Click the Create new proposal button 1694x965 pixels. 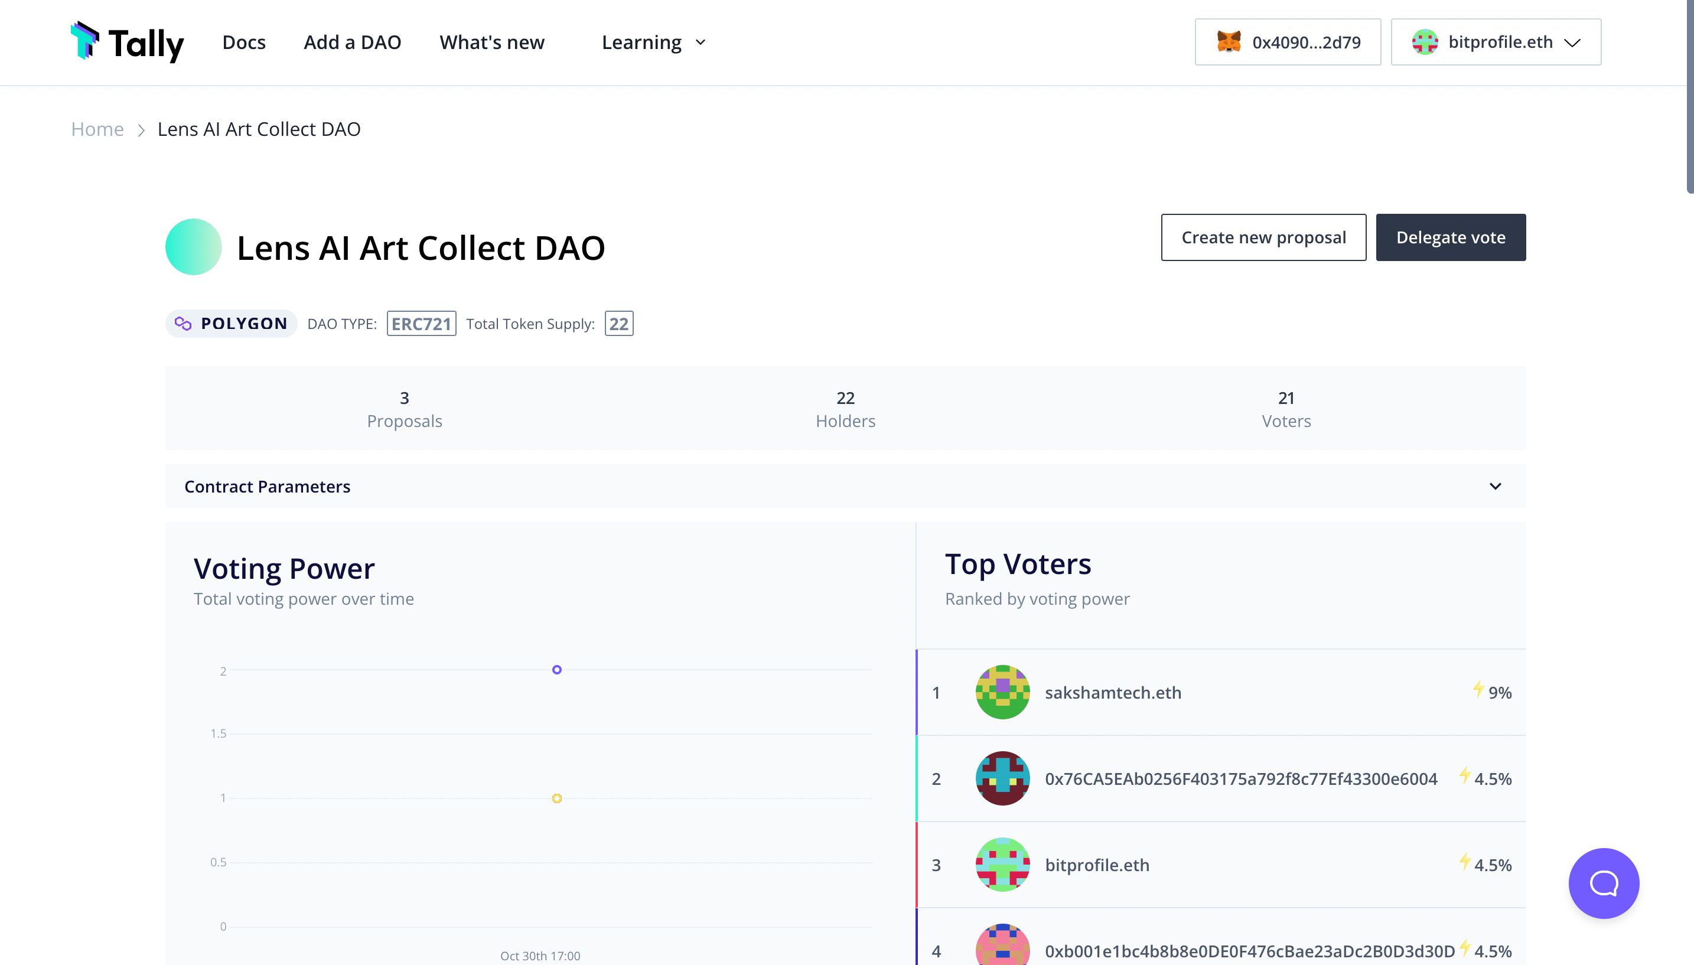click(x=1263, y=236)
